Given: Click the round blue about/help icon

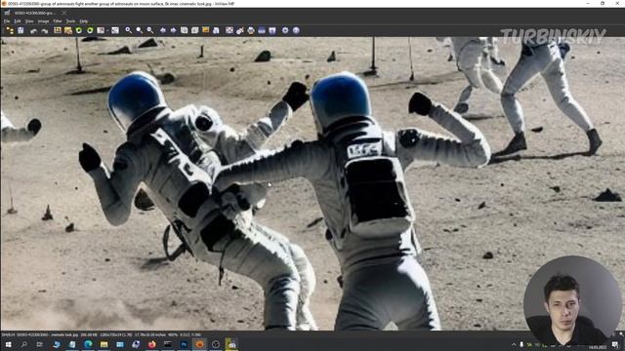Looking at the screenshot, I should [296, 30].
